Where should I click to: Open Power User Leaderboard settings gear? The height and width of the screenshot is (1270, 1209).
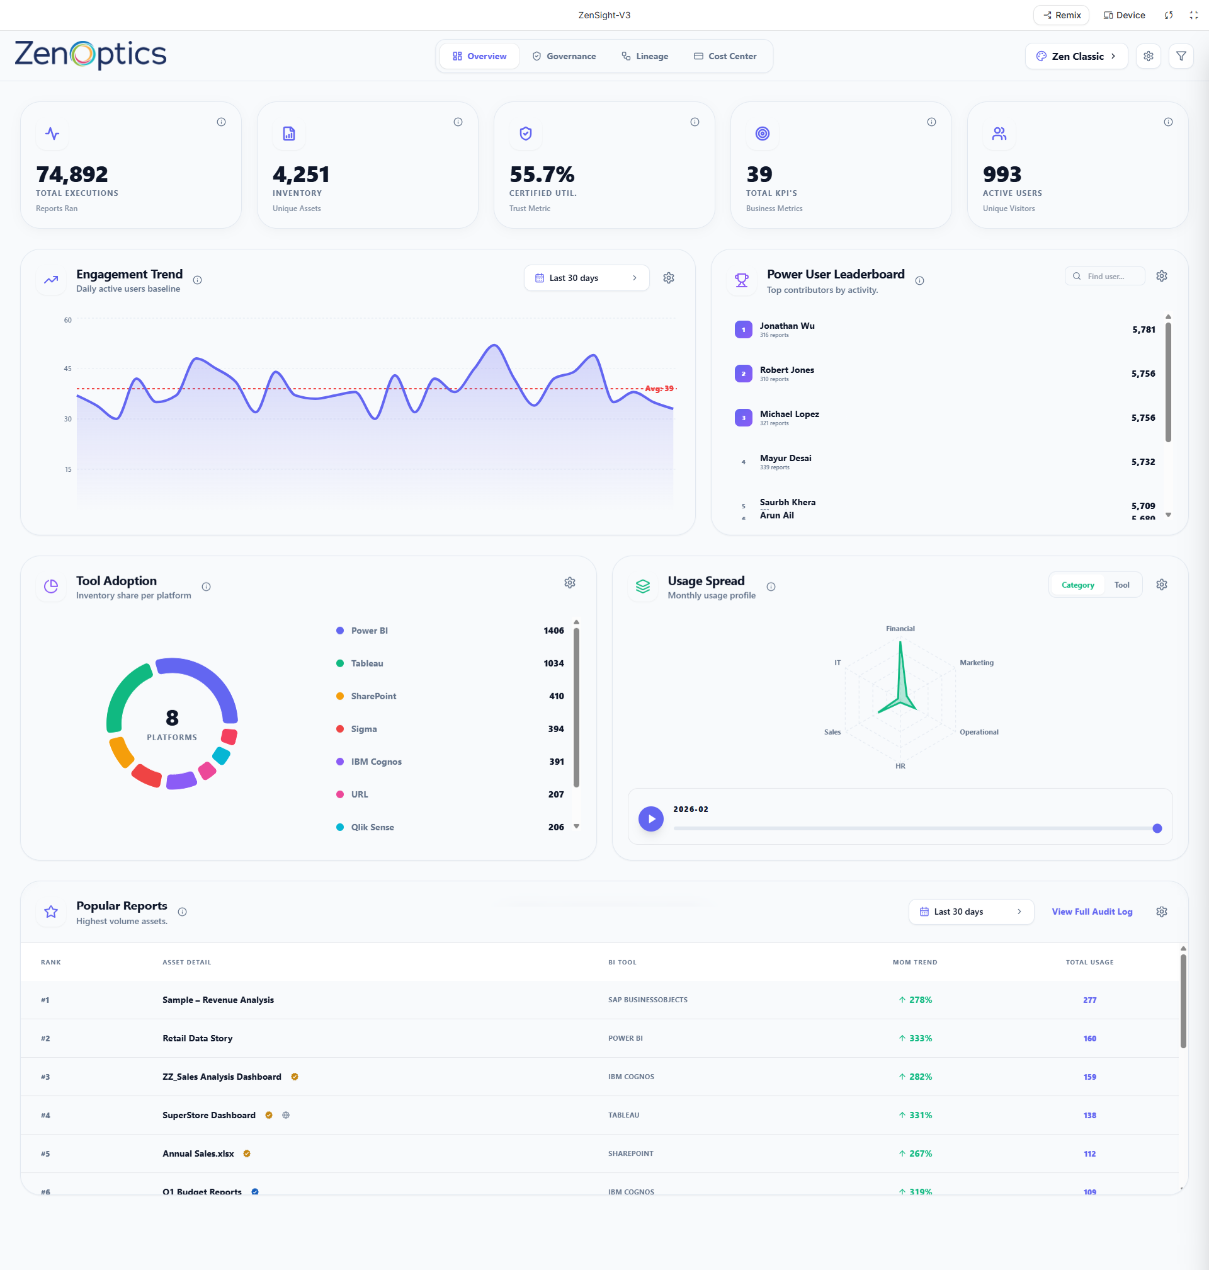1161,276
